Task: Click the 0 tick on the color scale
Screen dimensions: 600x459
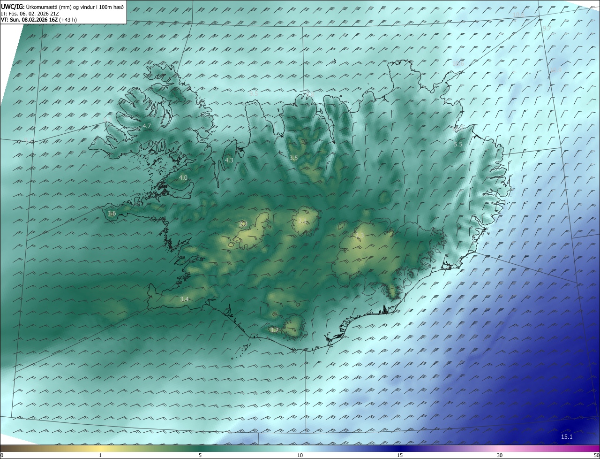Action: pyautogui.click(x=2, y=455)
